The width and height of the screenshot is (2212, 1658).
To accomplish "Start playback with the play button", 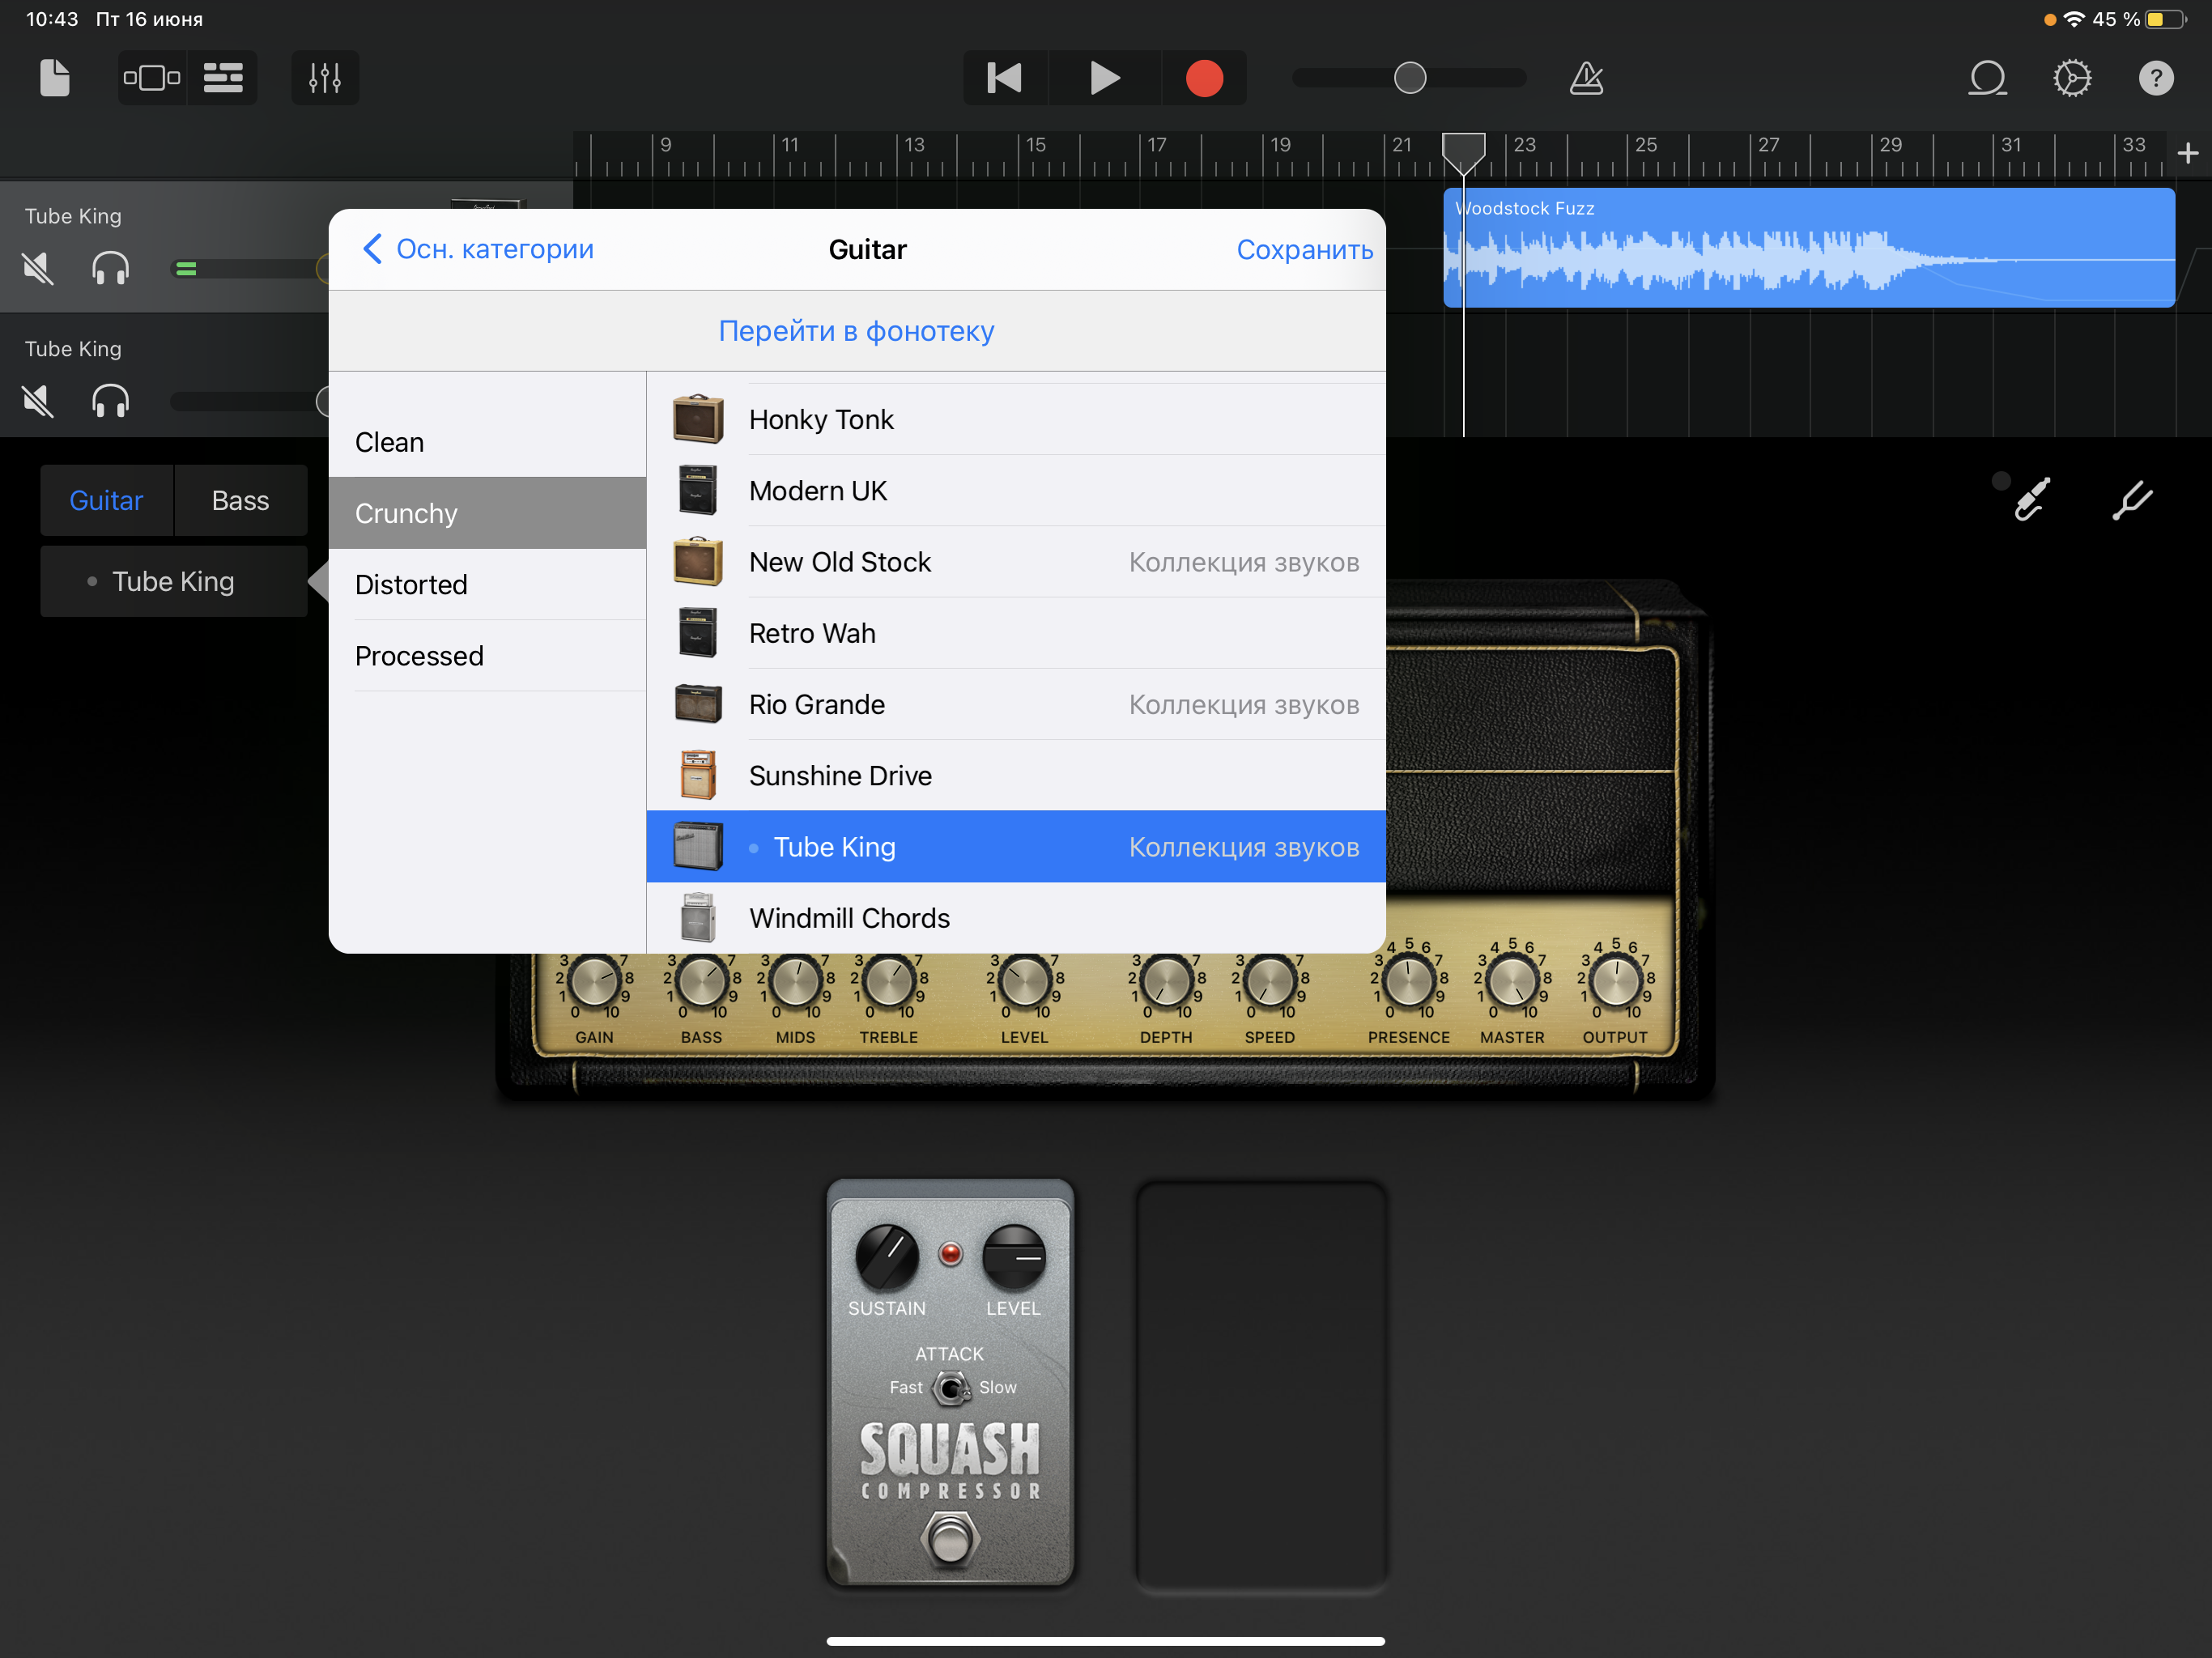I will 1104,78.
